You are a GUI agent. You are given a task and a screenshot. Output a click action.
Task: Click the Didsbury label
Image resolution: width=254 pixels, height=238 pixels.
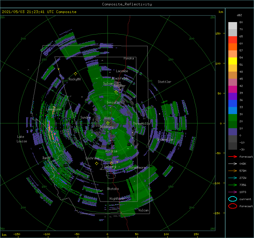106,127
